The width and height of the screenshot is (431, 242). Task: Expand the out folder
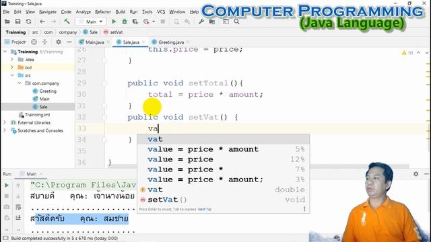(12, 67)
